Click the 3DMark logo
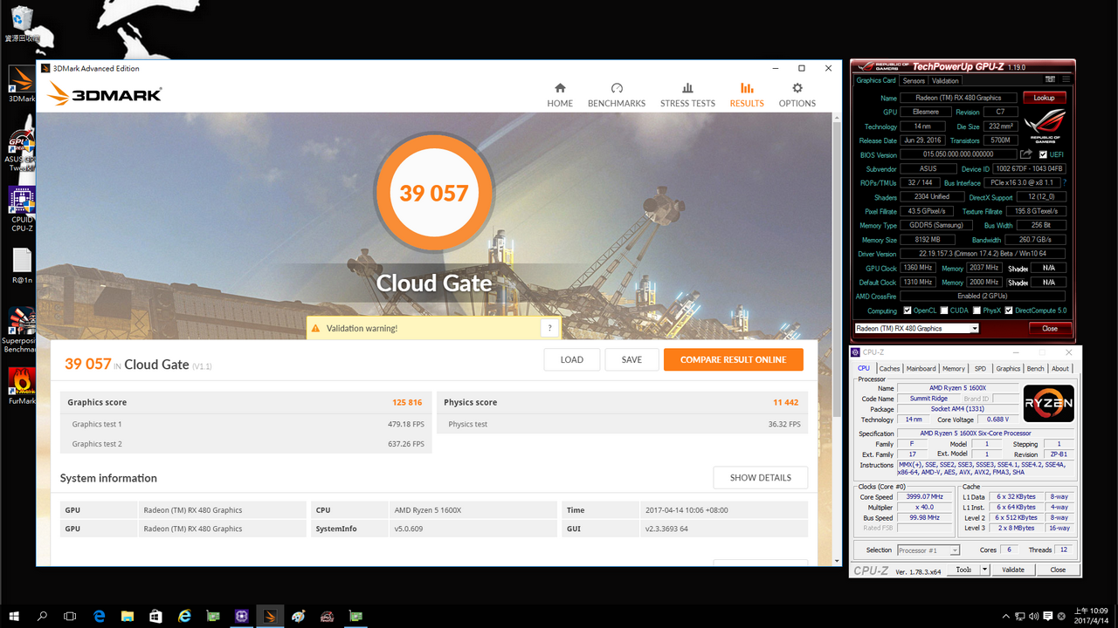The width and height of the screenshot is (1118, 628). [105, 93]
